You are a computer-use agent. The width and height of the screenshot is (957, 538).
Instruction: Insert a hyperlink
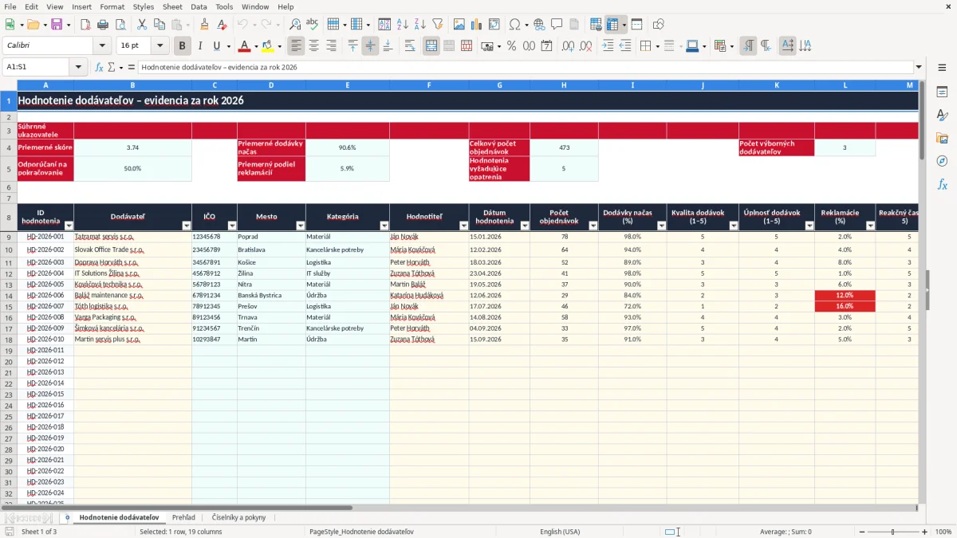[539, 25]
